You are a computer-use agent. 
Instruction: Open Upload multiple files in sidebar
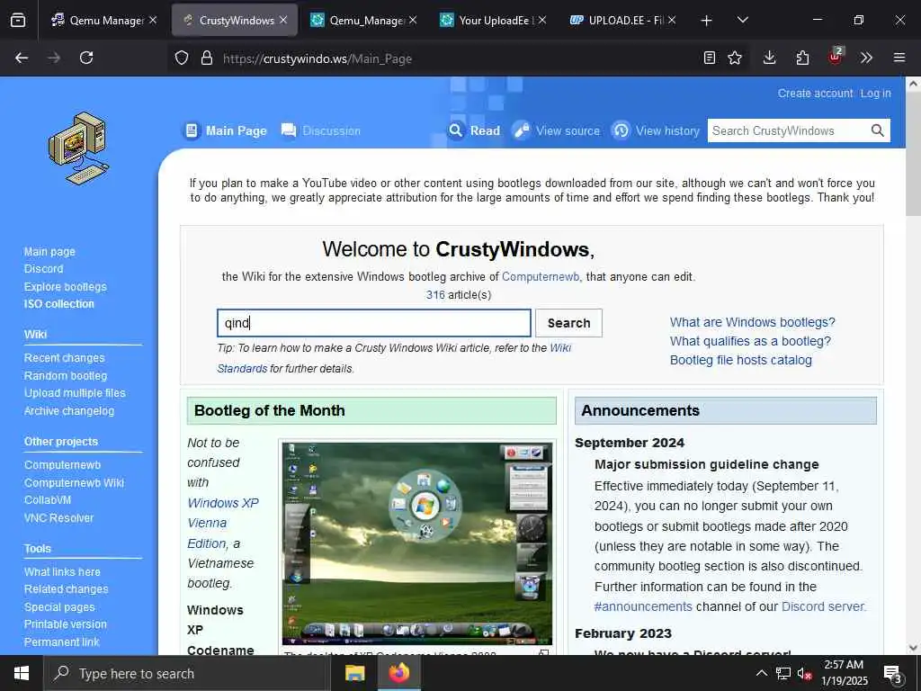pos(75,393)
